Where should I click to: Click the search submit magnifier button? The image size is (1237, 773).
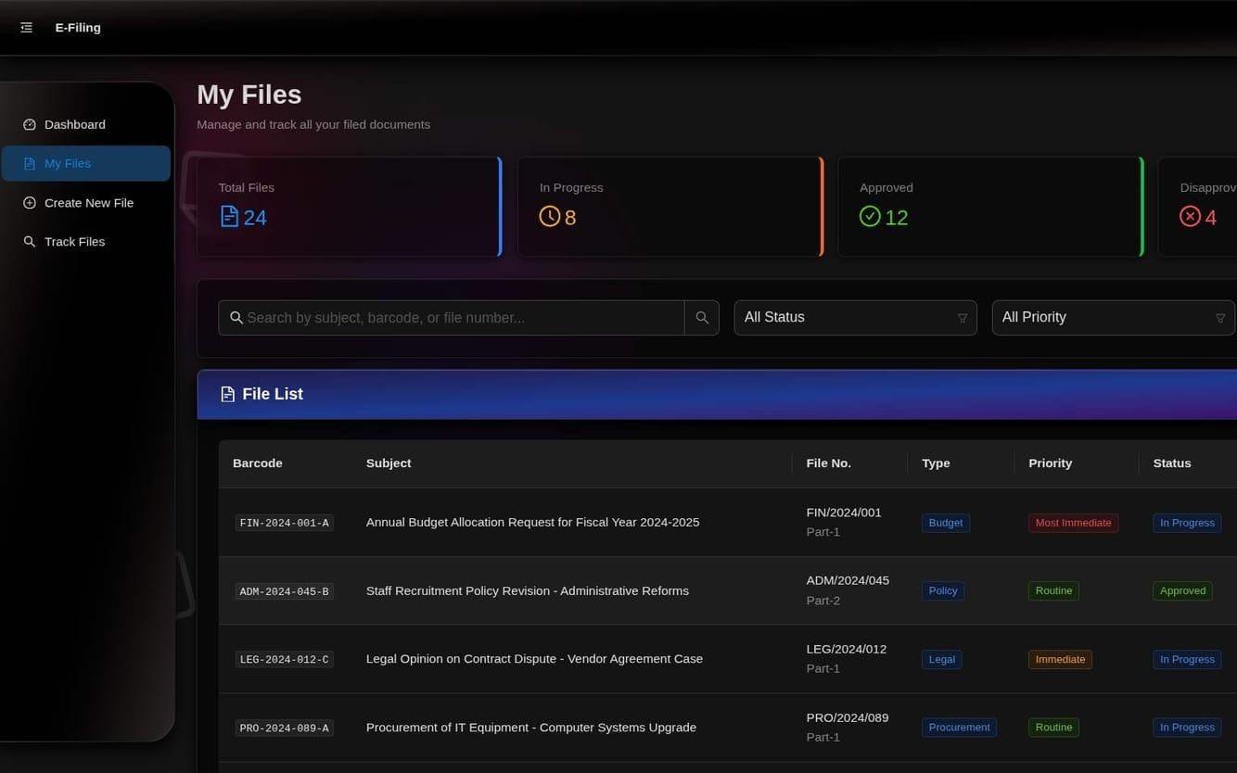click(702, 318)
